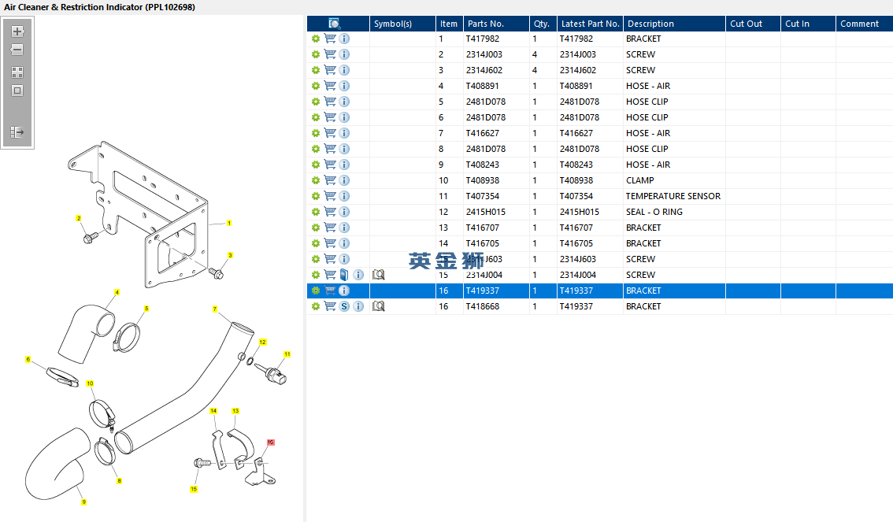Add T416705 BRACKET to cart
893x522 pixels.
(330, 242)
